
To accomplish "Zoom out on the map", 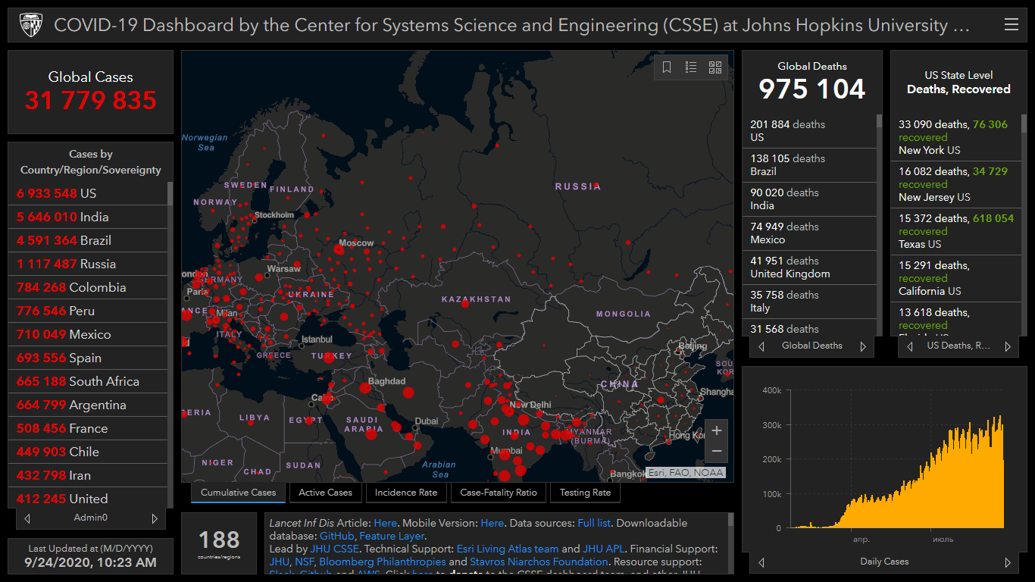I will 716,452.
